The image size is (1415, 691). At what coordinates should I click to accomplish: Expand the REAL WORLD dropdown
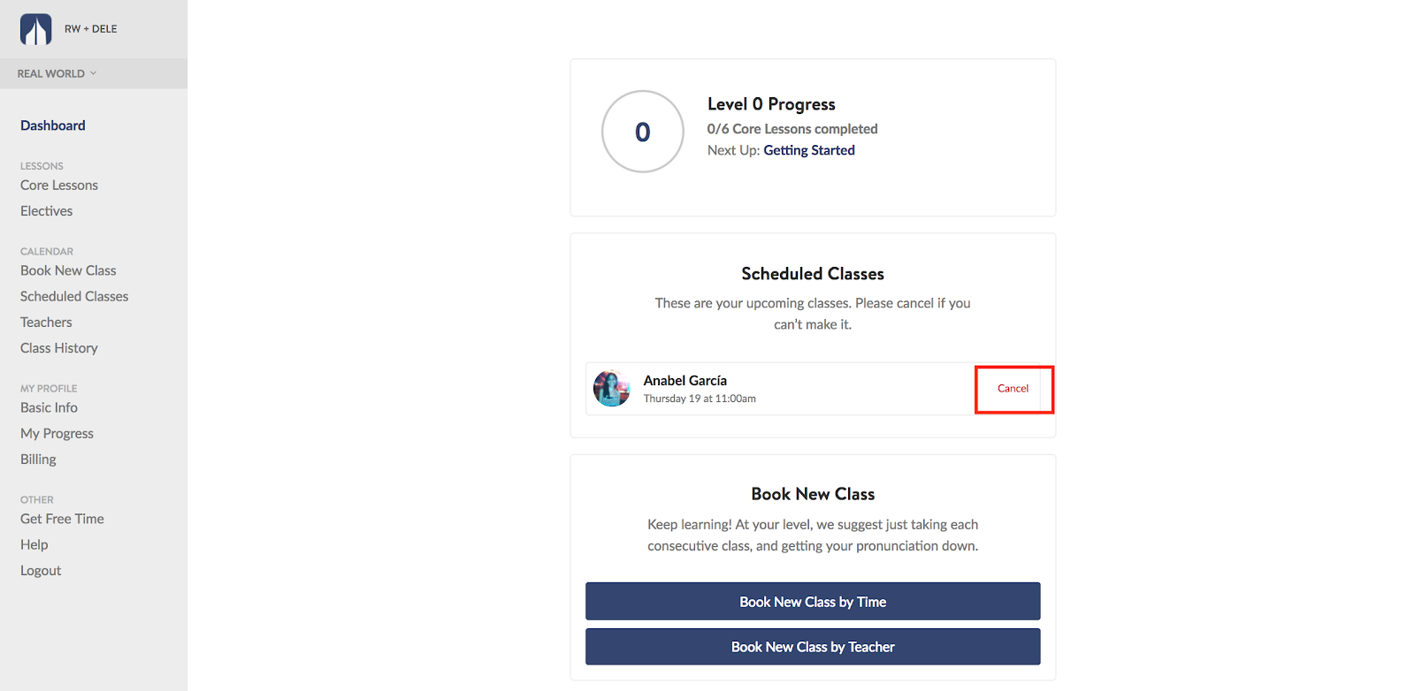[x=55, y=73]
